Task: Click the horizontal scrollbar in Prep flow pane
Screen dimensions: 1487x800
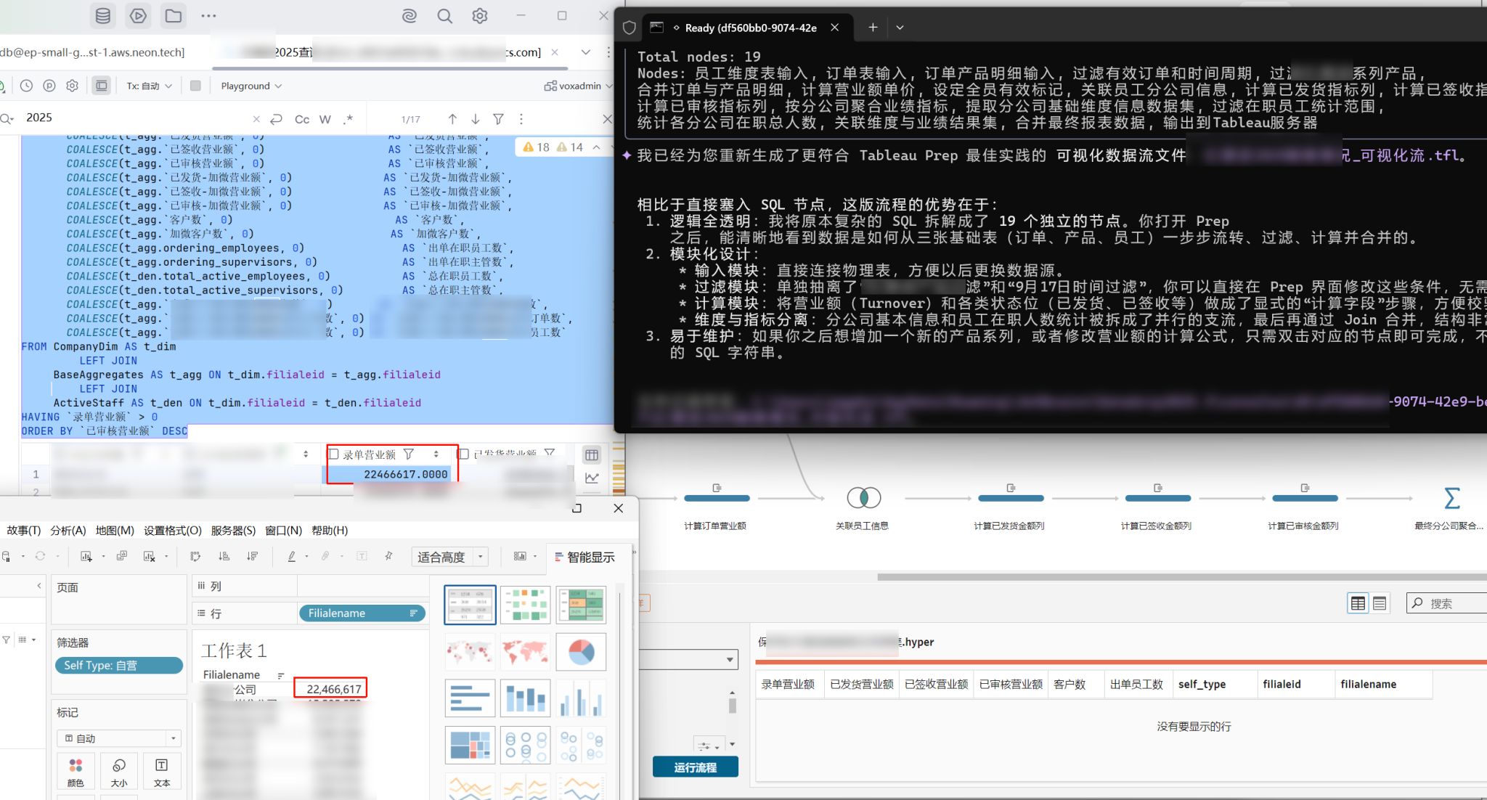Action: (x=1181, y=577)
